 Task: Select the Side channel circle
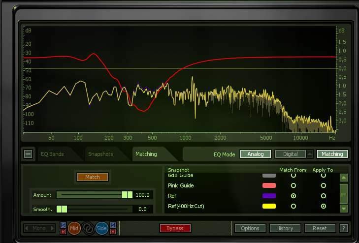[101, 228]
